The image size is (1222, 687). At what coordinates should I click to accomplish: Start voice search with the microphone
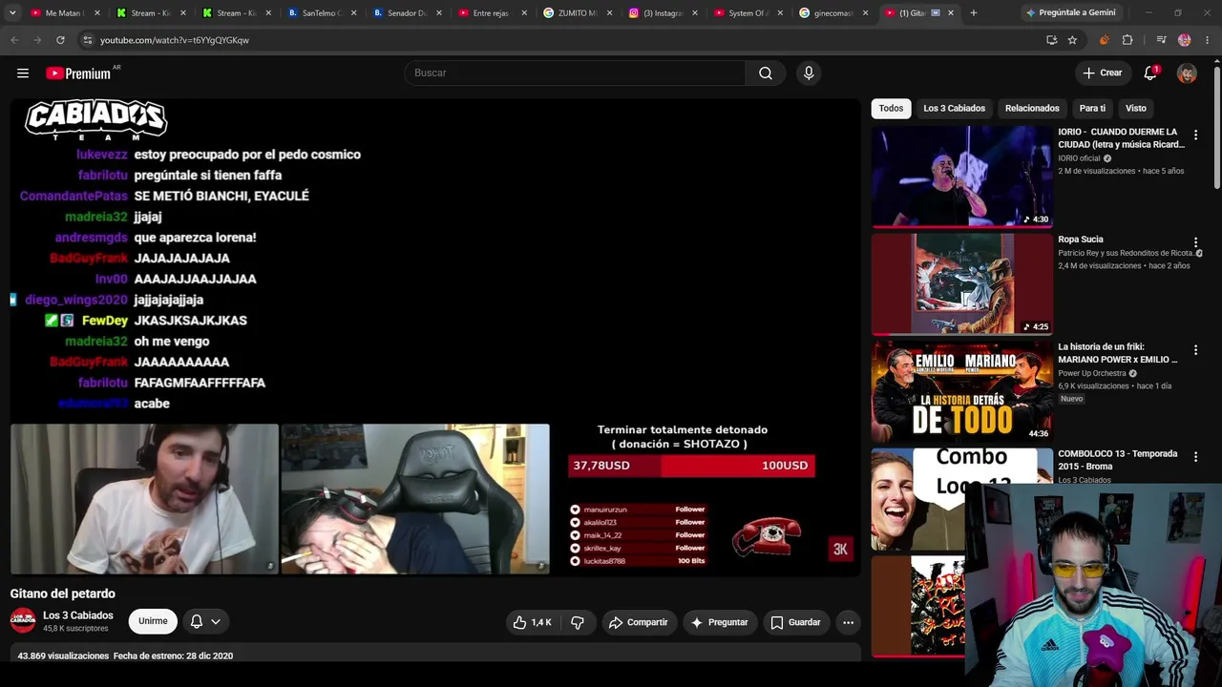(809, 73)
